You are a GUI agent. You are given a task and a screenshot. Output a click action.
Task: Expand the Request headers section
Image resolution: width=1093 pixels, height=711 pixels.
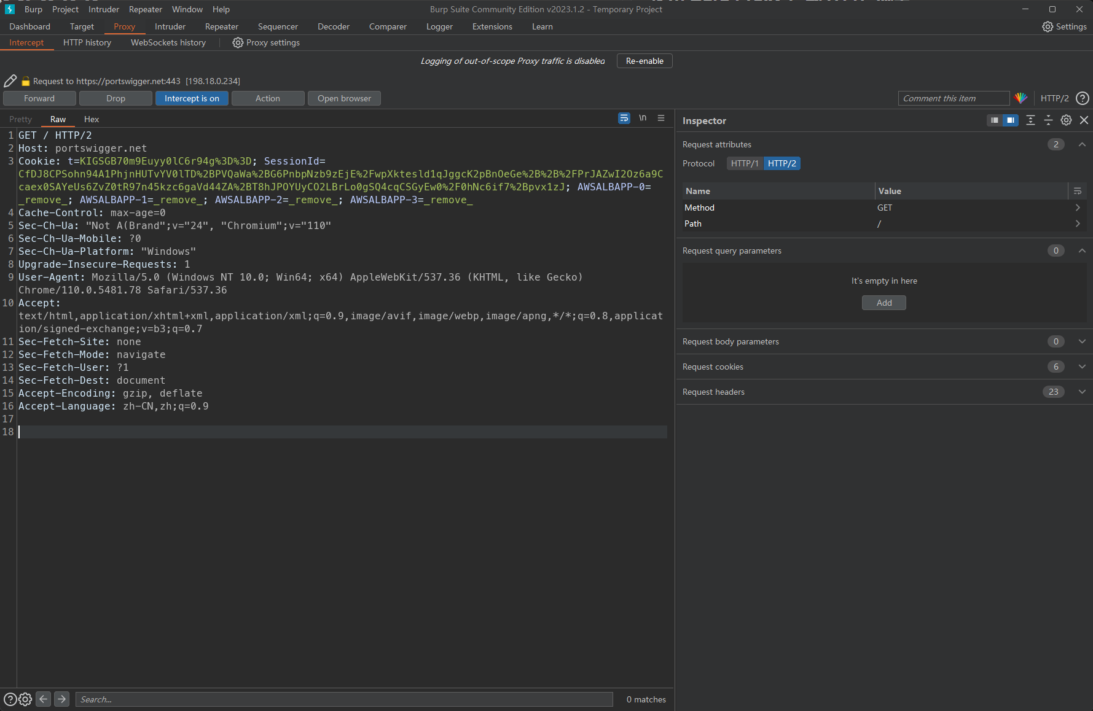coord(1082,392)
